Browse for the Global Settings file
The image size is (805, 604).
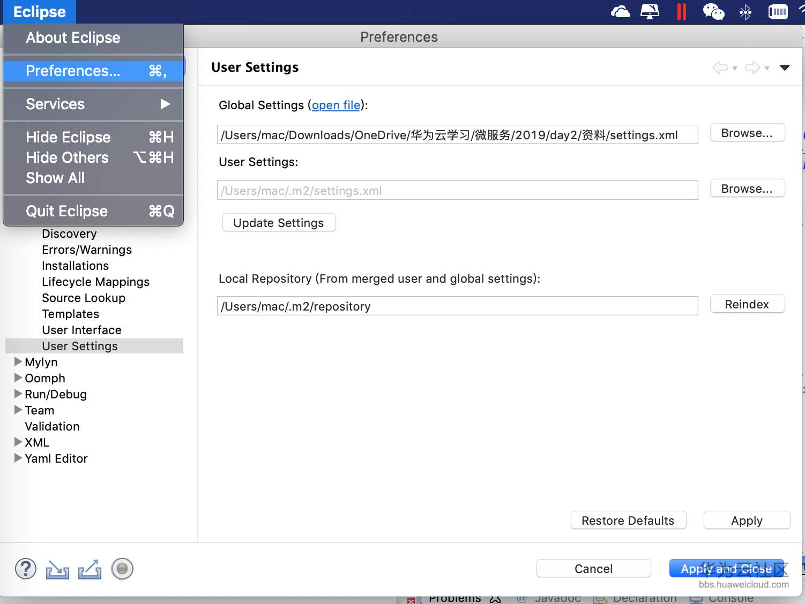click(747, 133)
